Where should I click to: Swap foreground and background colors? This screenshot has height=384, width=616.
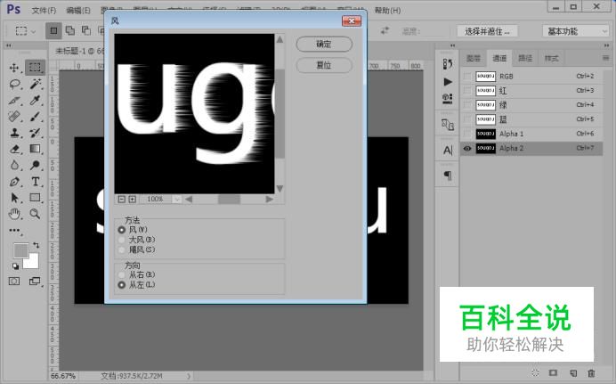(x=36, y=245)
